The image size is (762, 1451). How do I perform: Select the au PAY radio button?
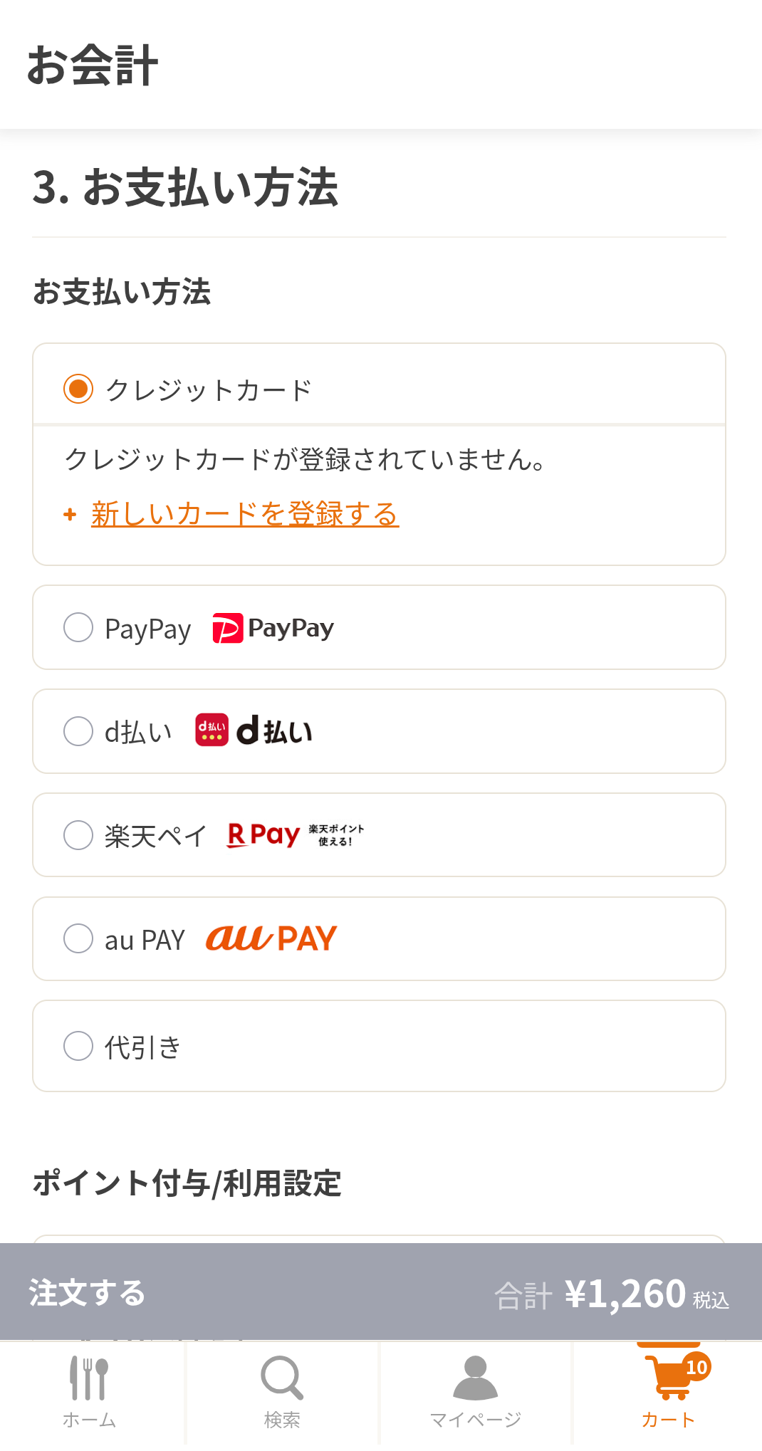(x=78, y=938)
